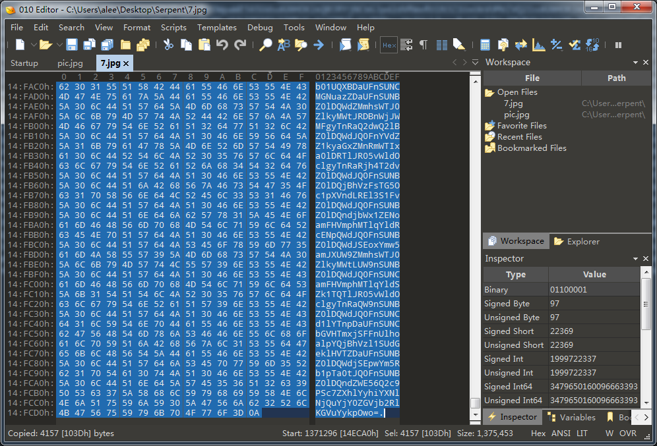The width and height of the screenshot is (657, 446).
Task: Open Workspace panel options dropdown arrow
Action: 635,63
